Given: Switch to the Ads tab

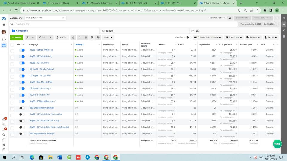Looking at the screenshot, I should coord(197,31).
